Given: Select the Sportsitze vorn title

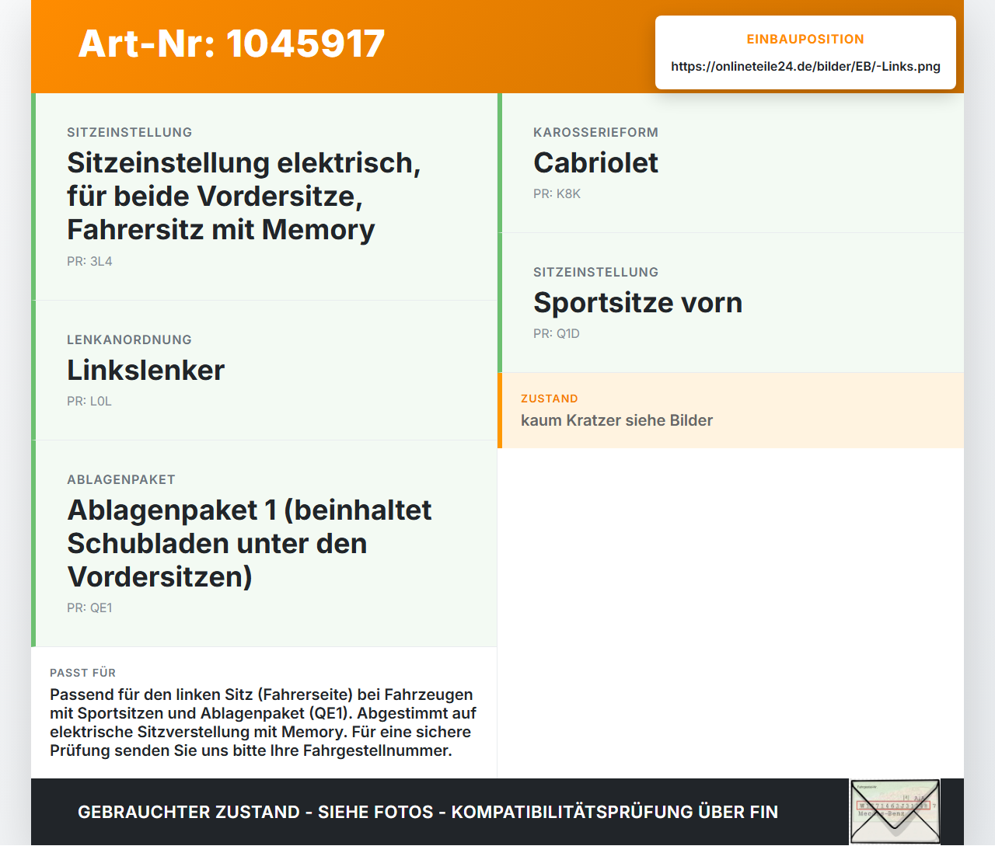Looking at the screenshot, I should click(x=637, y=302).
